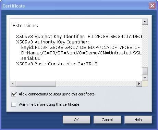Click the DirName certificate line

(x=82, y=53)
